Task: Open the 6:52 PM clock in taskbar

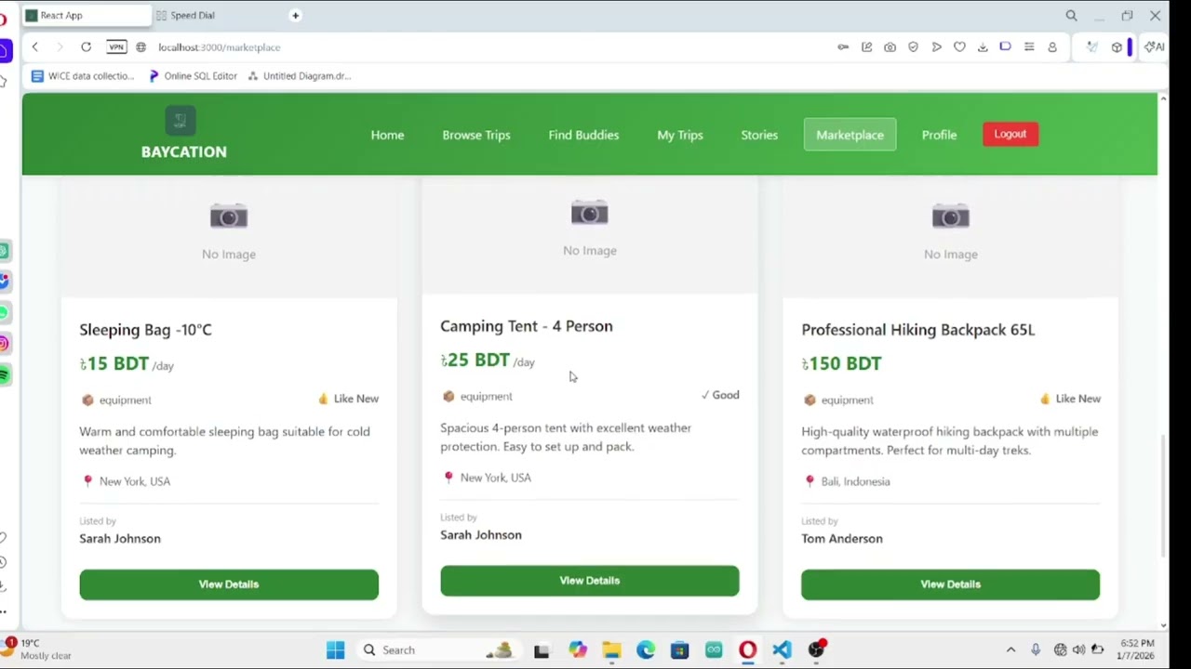Action: (x=1137, y=649)
